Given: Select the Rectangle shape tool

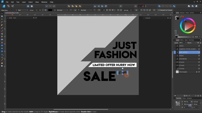Looking at the screenshot, I should point(2,46).
